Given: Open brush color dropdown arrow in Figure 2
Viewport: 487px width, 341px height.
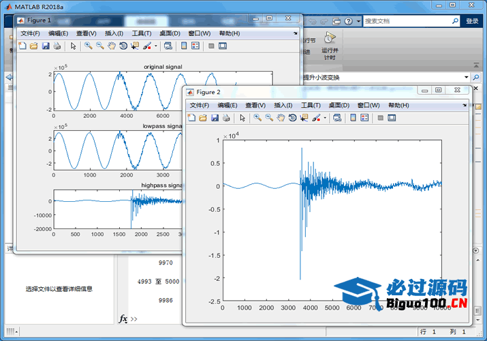Looking at the screenshot, I should pos(325,118).
